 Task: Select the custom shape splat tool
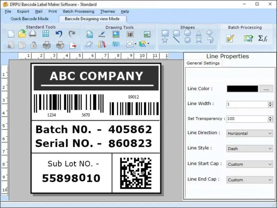coord(89,44)
